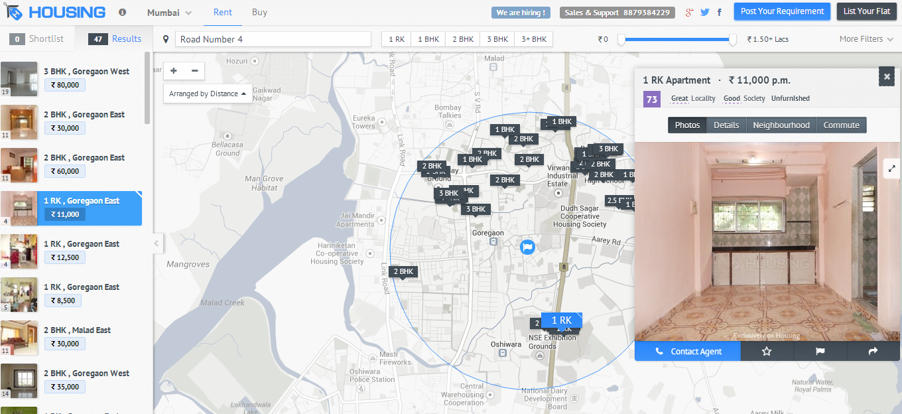Open the Twitter social link
902x414 pixels.
pos(705,12)
